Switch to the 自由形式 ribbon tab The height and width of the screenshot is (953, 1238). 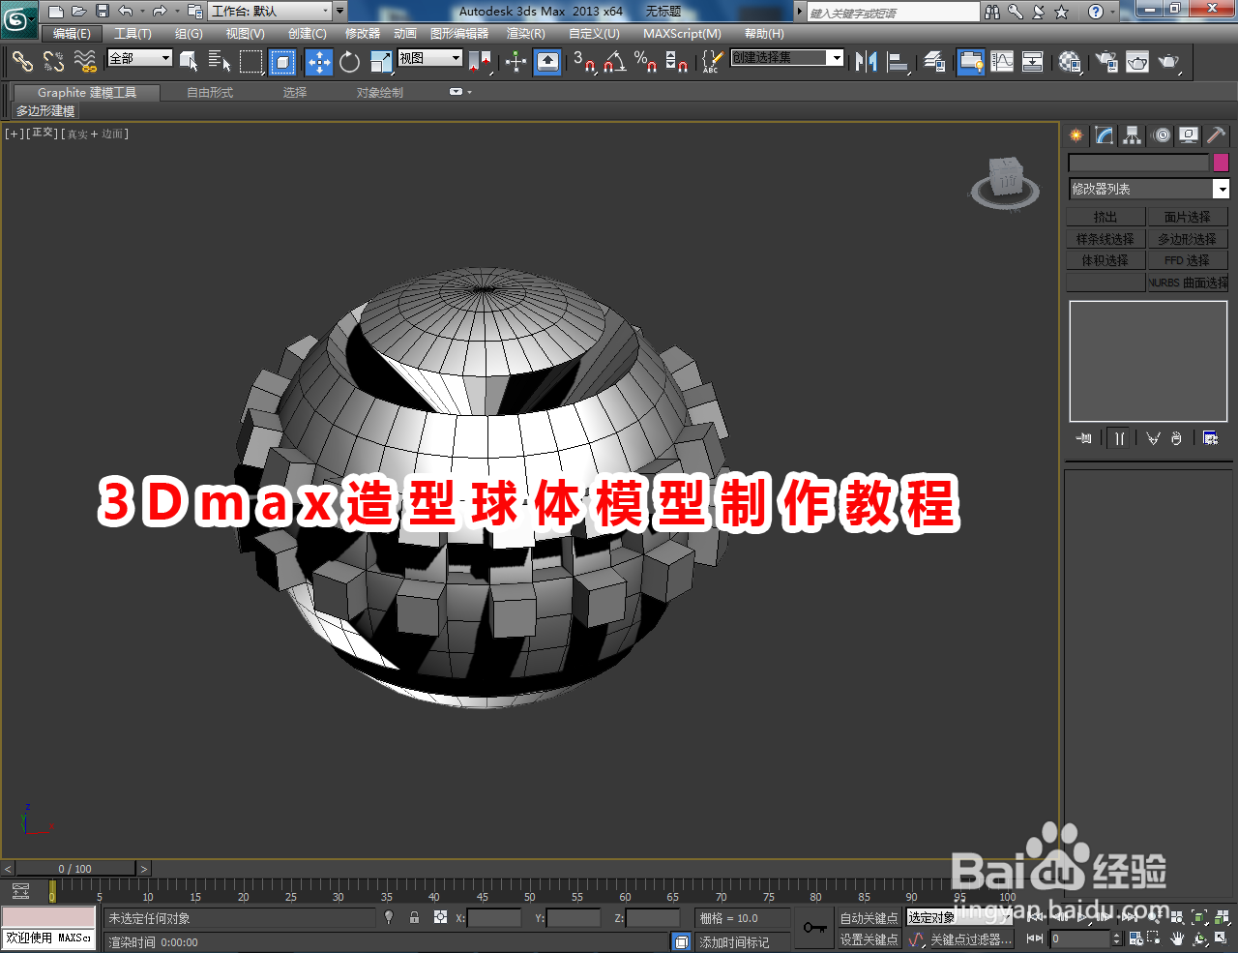pos(209,92)
